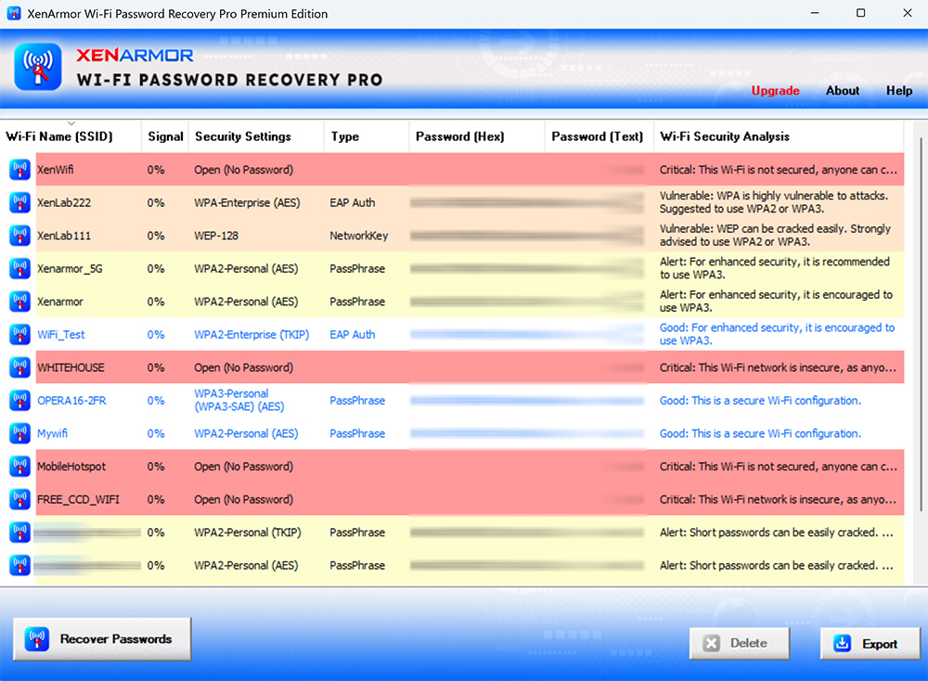The height and width of the screenshot is (681, 928).
Task: Click the blurred hex password of XenLab111
Action: tap(476, 236)
